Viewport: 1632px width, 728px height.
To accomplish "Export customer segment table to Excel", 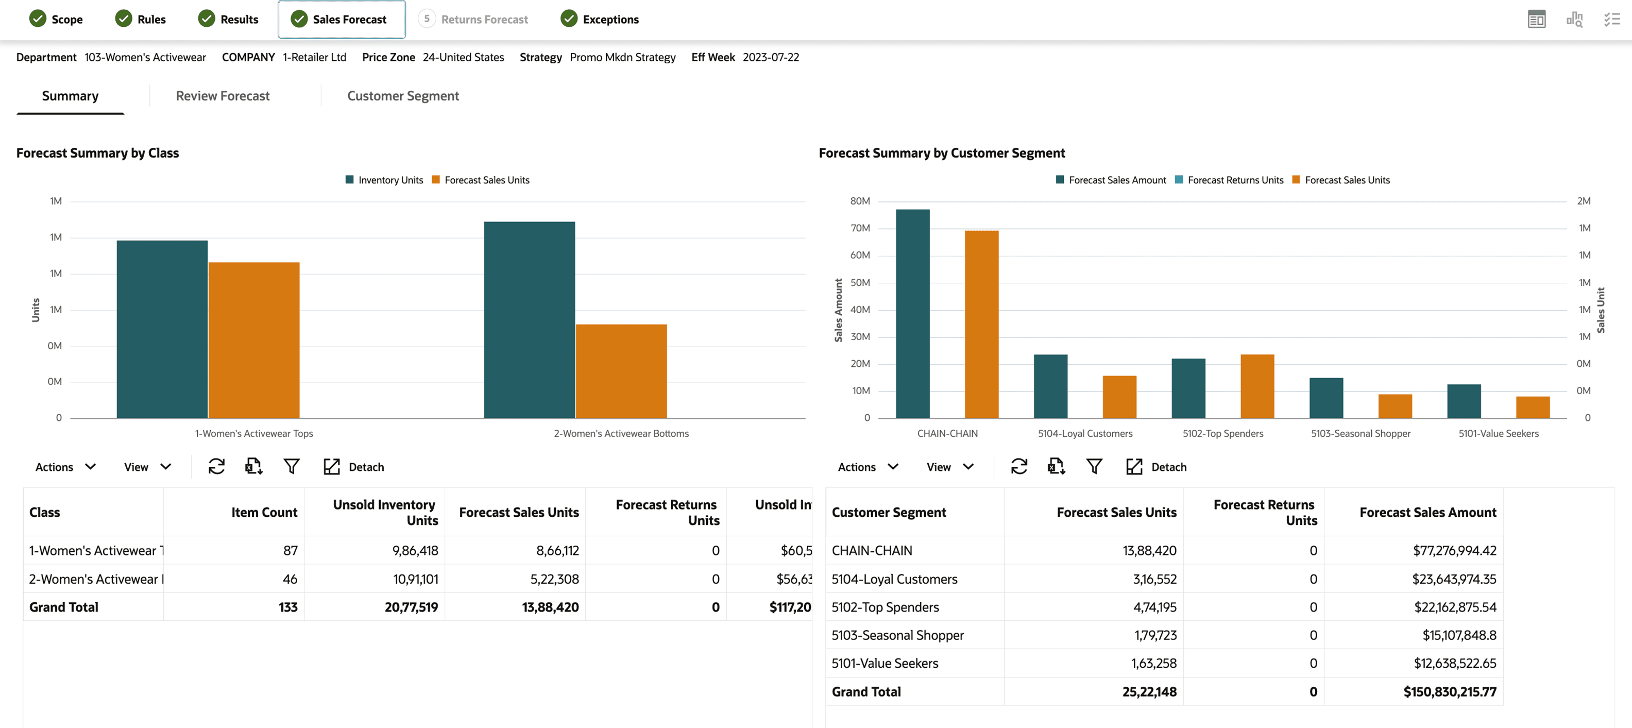I will 1056,467.
